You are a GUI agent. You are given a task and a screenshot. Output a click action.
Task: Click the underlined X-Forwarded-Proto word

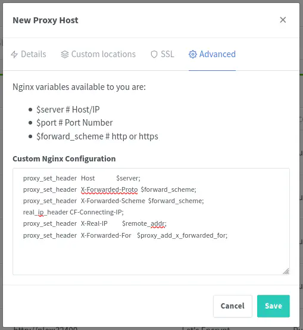pyautogui.click(x=110, y=189)
